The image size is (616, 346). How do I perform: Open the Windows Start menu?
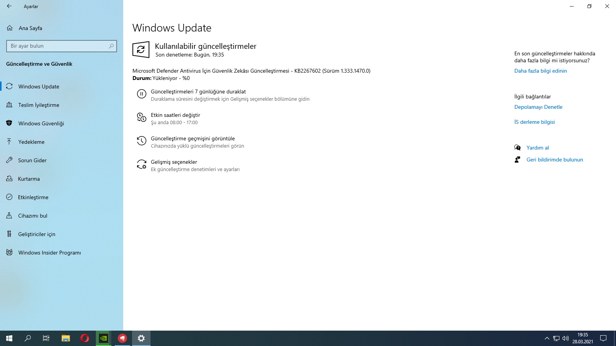[x=9, y=338]
